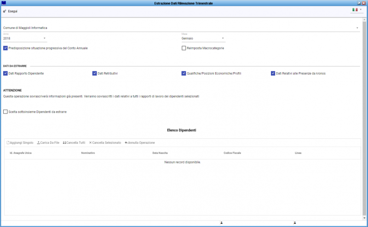
Task: Expand the Comune di Maggioli Informatica dropdown
Action: (357, 28)
